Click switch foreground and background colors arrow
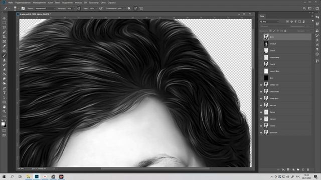 click(6, 120)
